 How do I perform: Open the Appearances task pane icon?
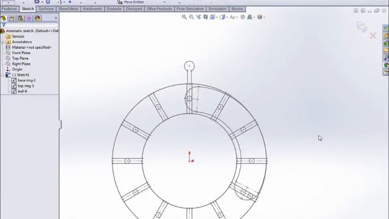[x=386, y=65]
